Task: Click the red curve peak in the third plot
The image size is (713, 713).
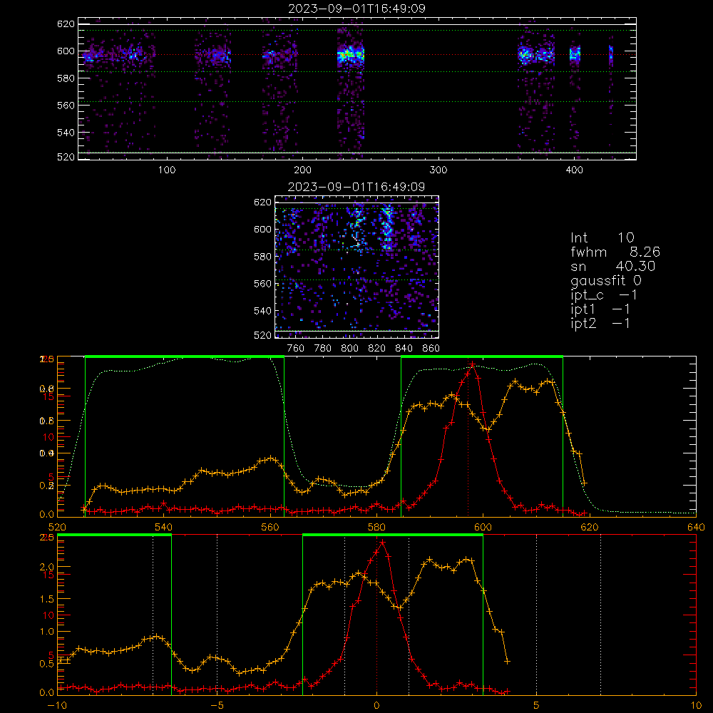Action: pyautogui.click(x=473, y=364)
